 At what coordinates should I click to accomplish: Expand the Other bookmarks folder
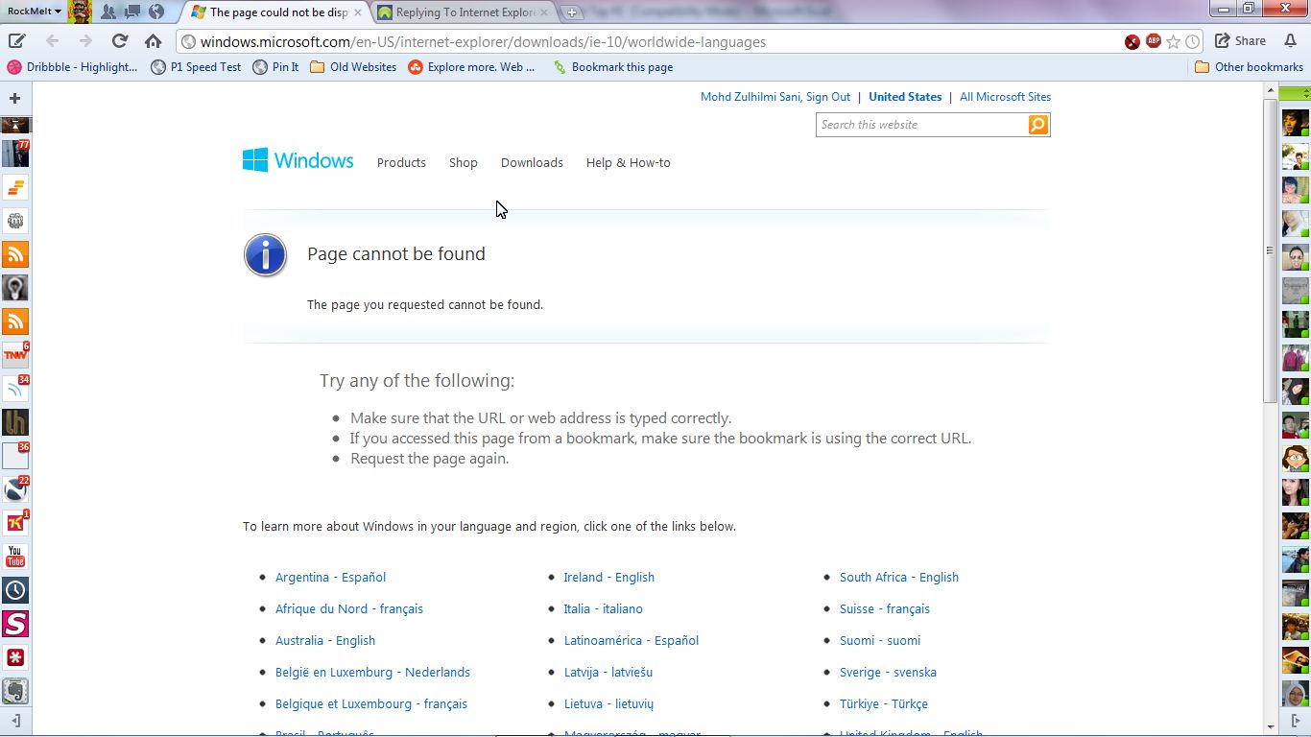click(1249, 67)
